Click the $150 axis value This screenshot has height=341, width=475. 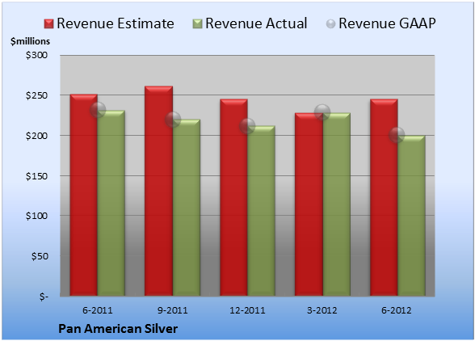[36, 176]
